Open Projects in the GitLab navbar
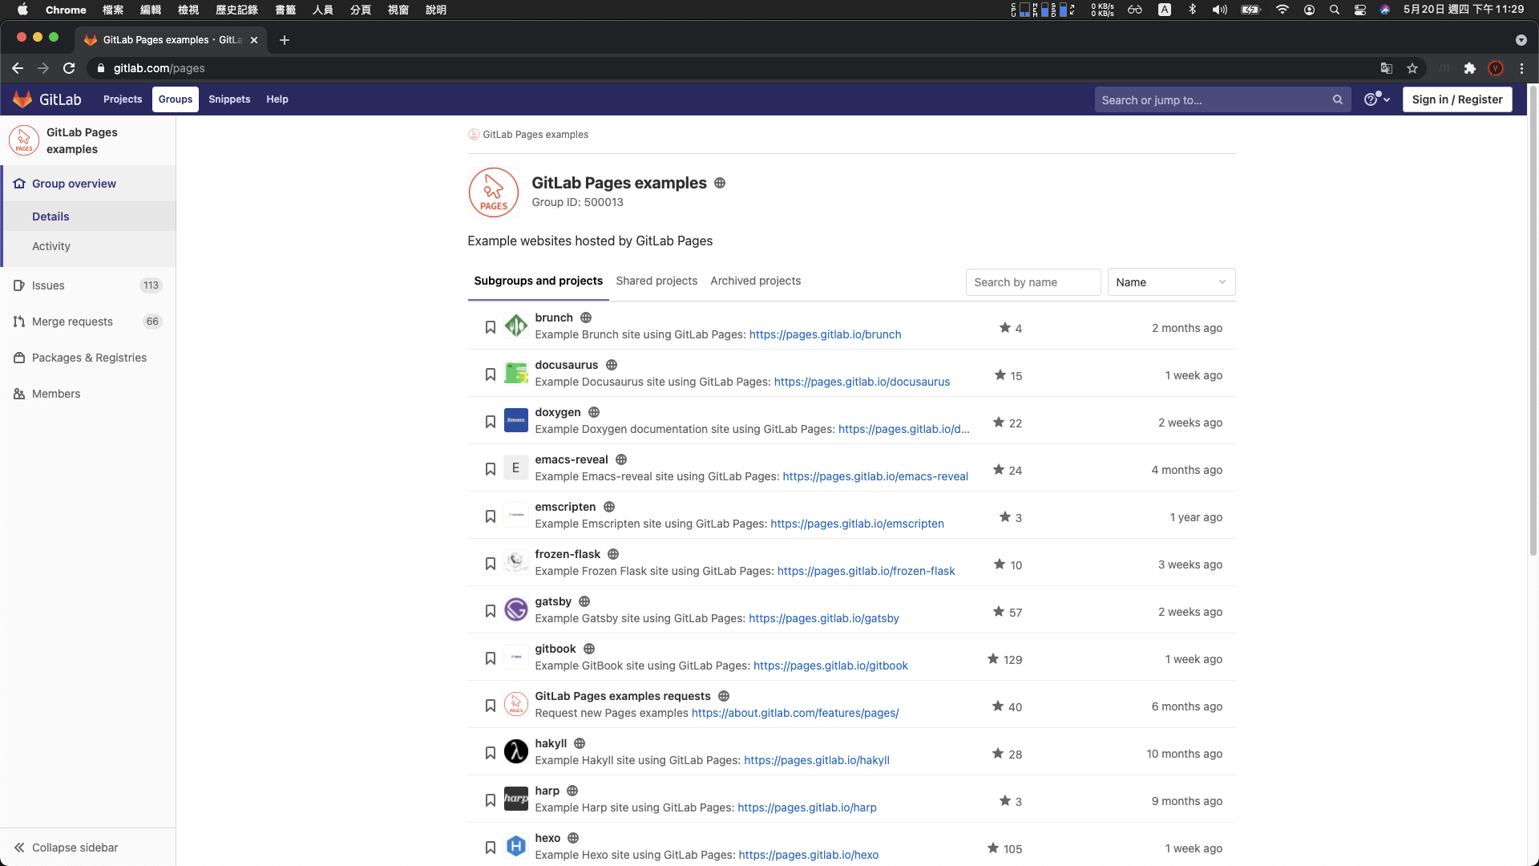The width and height of the screenshot is (1539, 866). [123, 99]
